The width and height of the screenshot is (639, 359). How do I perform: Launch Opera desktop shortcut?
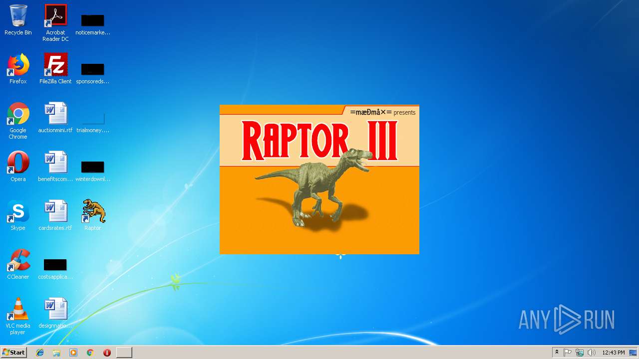tap(18, 167)
